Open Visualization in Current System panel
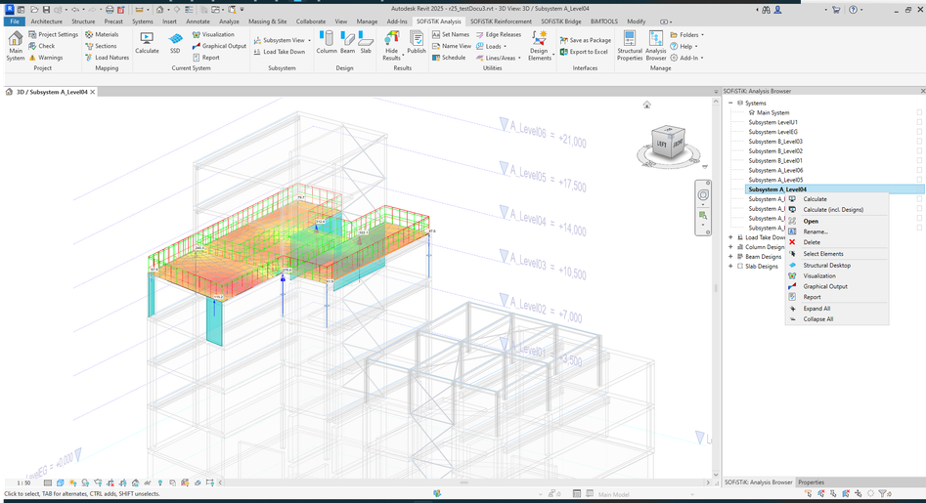Screen dimensions: 926x503 [213, 34]
